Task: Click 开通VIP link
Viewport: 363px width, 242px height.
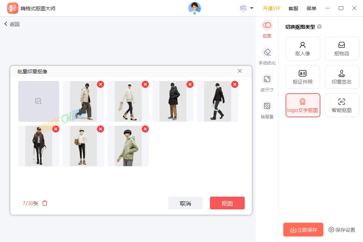Action: pyautogui.click(x=271, y=9)
